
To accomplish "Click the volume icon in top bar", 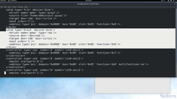I will click(171, 1).
